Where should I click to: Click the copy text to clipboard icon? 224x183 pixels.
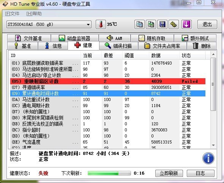[139, 24]
